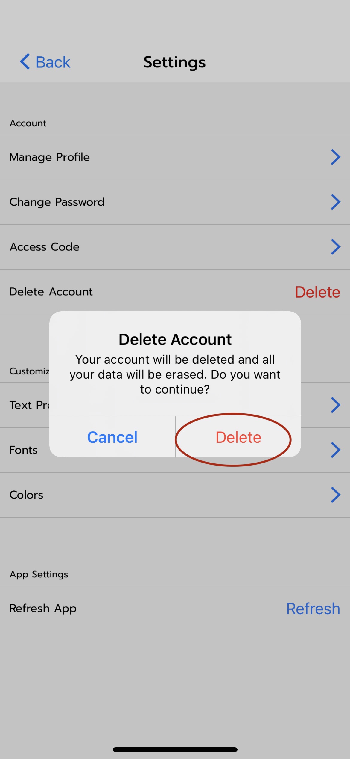Tap the back chevron arrow icon
Viewport: 350px width, 759px height.
25,62
